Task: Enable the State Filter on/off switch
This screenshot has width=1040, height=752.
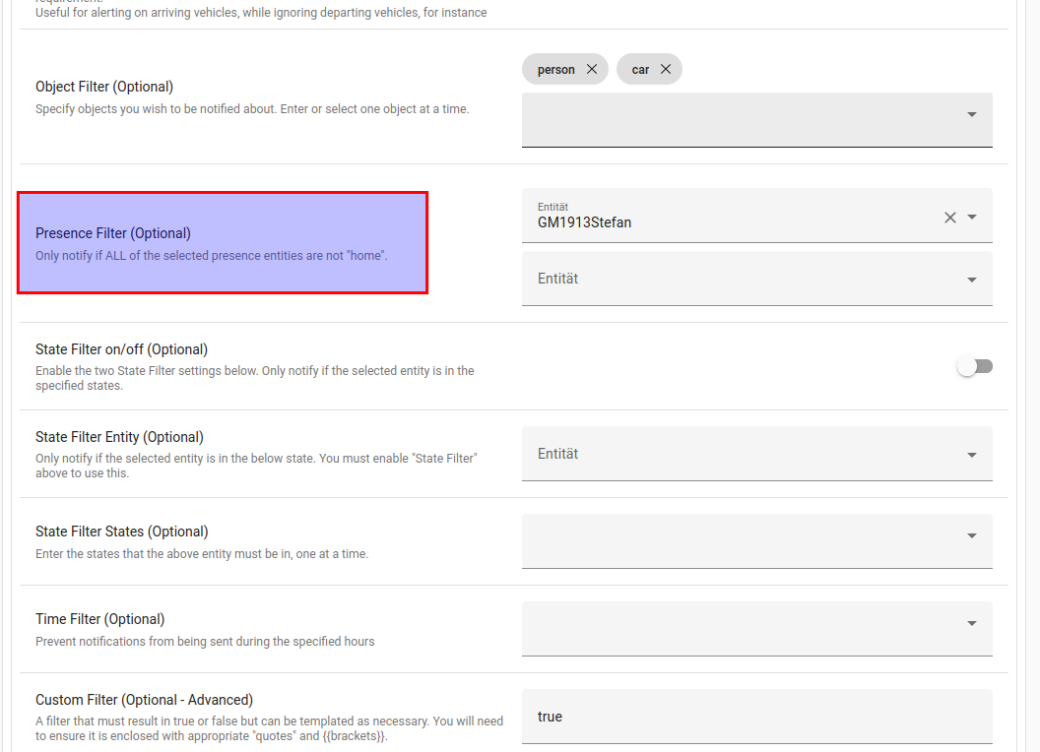Action: click(x=975, y=366)
